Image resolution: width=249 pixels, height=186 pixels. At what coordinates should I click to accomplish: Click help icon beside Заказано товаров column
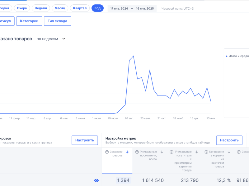pyautogui.click(x=107, y=152)
